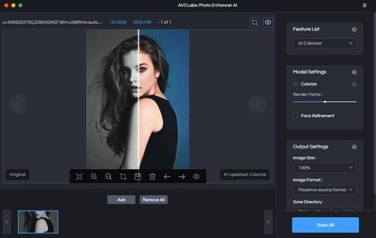Viewport: 376px width, 238px height.
Task: Click the Save All button
Action: coord(325,225)
